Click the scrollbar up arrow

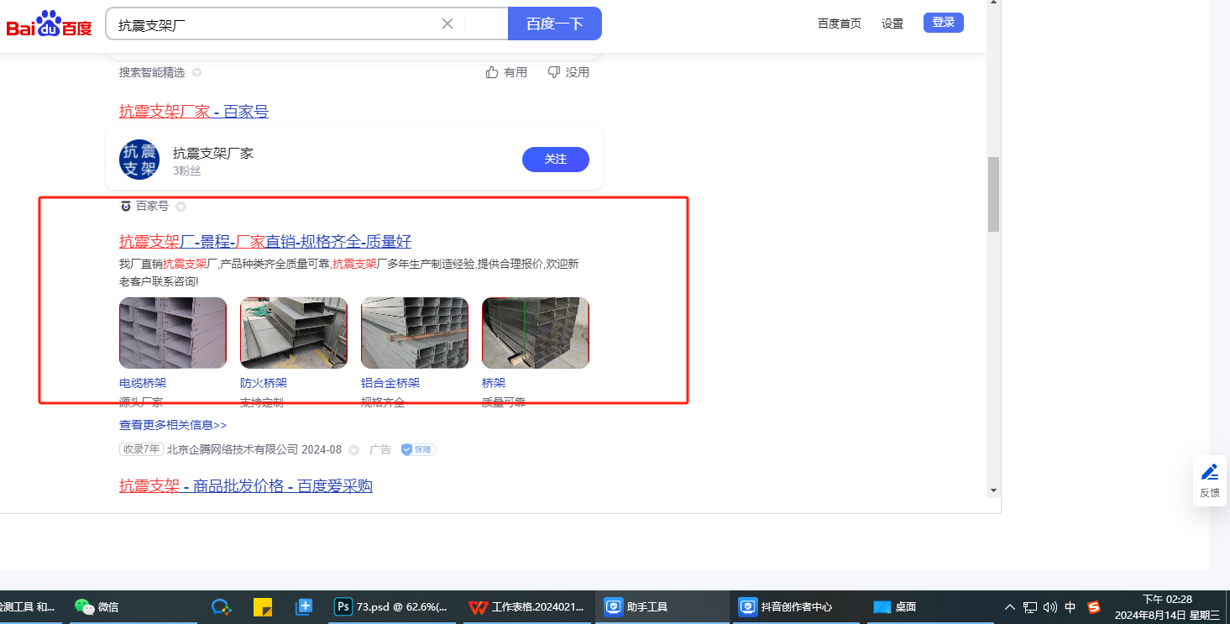point(994,3)
